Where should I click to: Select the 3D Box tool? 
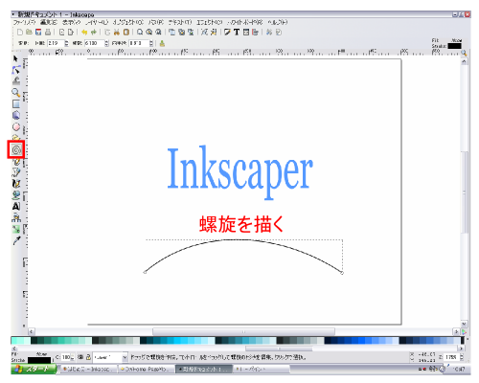coord(16,115)
